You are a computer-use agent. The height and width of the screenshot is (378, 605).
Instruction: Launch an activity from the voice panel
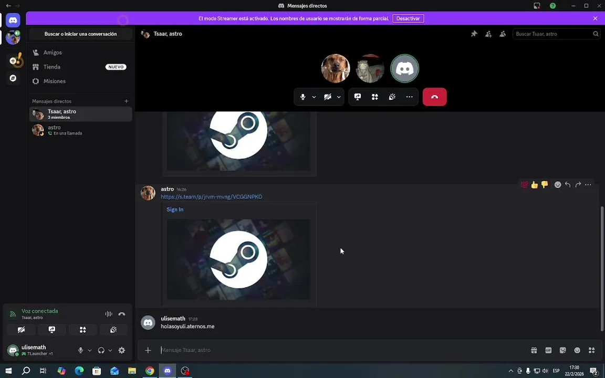click(82, 330)
